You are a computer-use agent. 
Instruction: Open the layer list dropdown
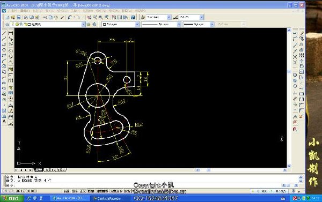tap(83, 25)
